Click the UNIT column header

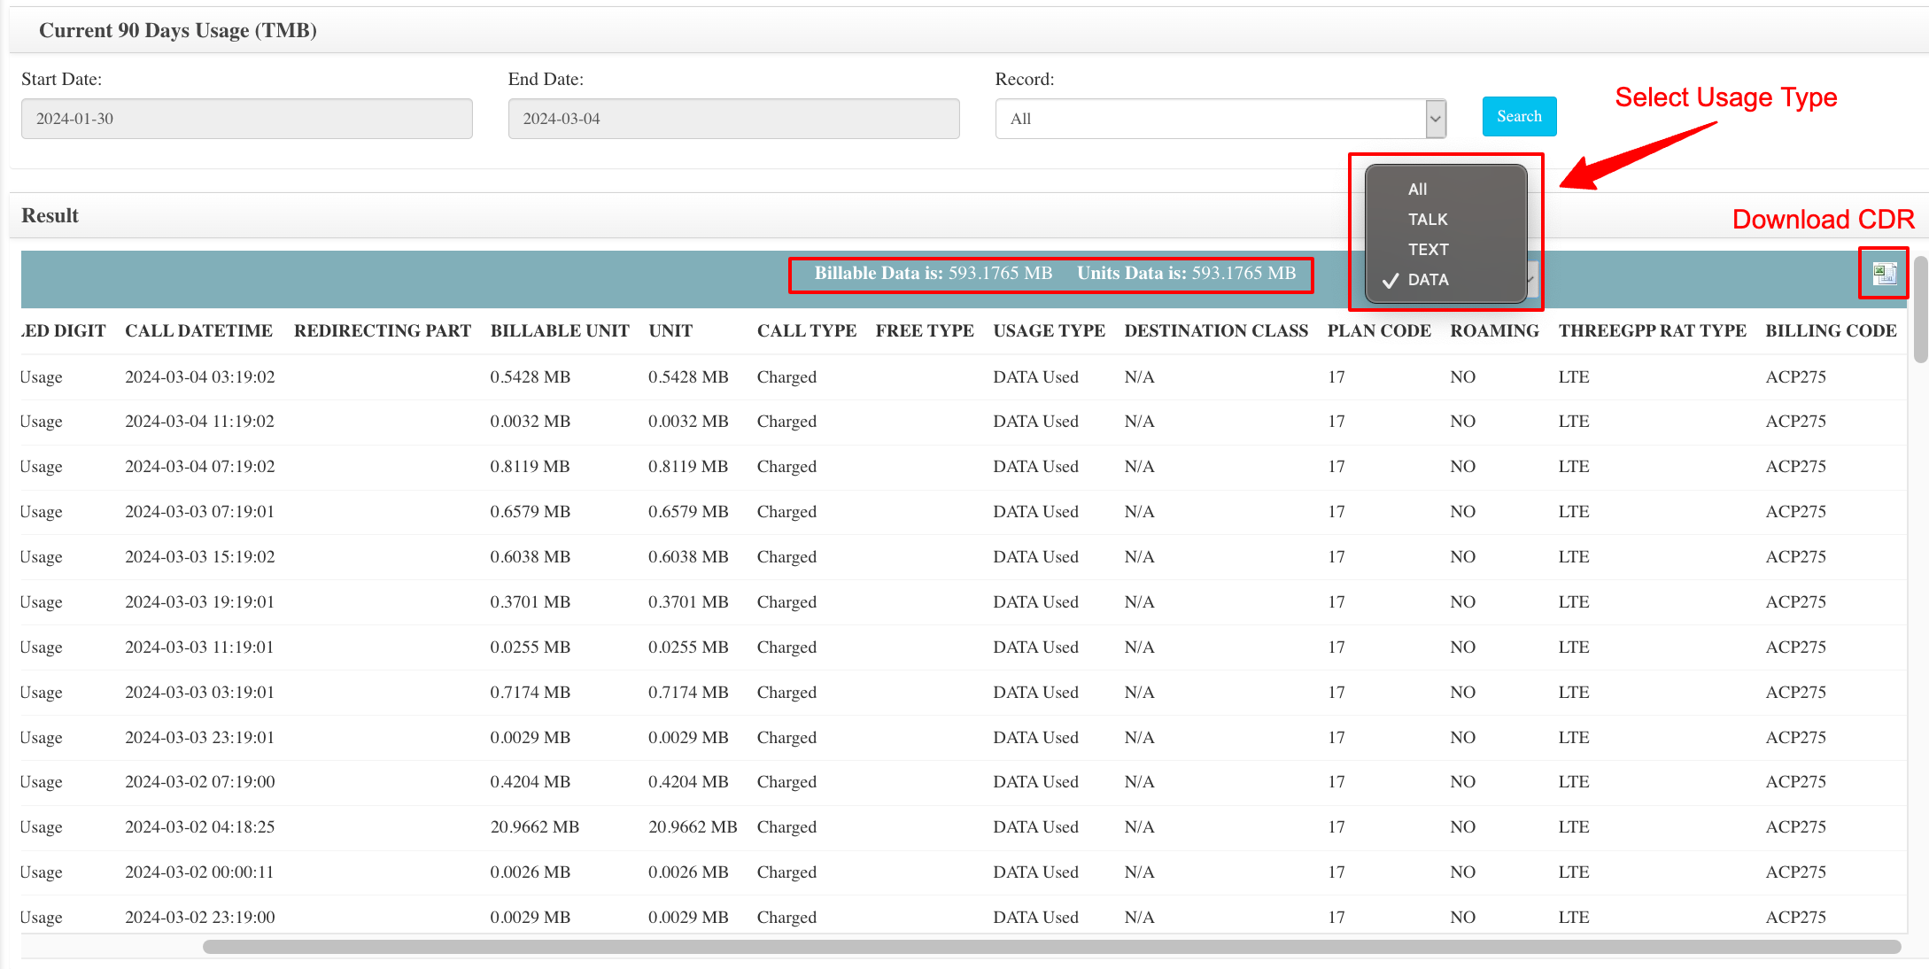(670, 330)
